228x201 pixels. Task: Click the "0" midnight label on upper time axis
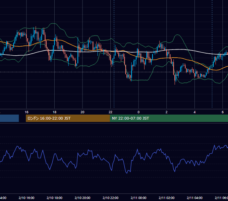138,112
